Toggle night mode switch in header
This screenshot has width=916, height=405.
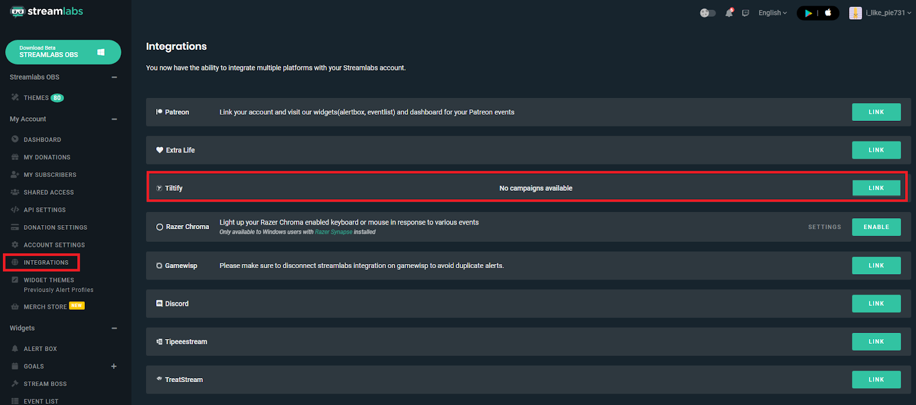coord(708,13)
